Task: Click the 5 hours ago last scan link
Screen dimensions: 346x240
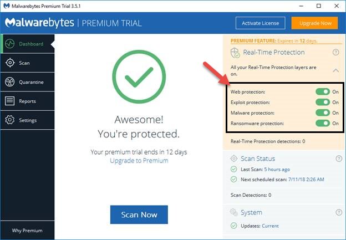Action: (276, 170)
